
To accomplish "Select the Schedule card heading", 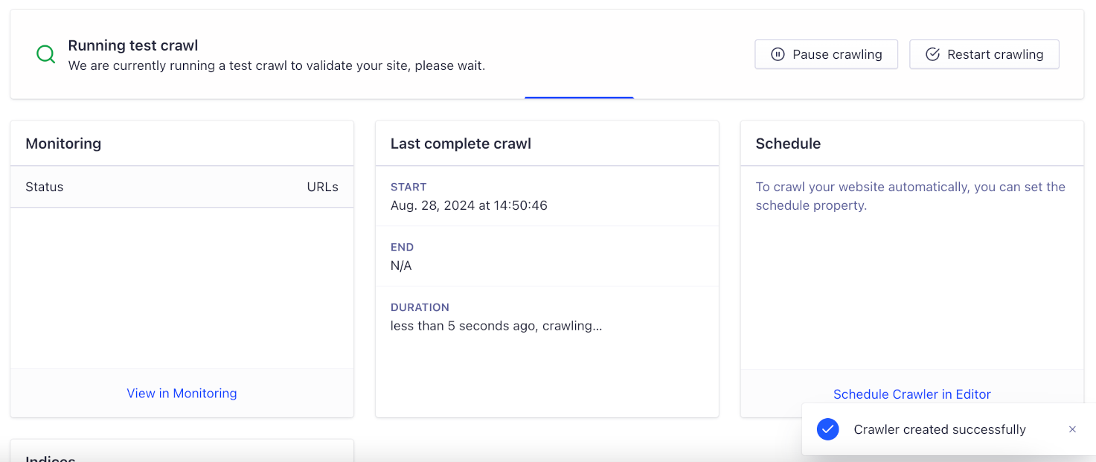I will (788, 144).
